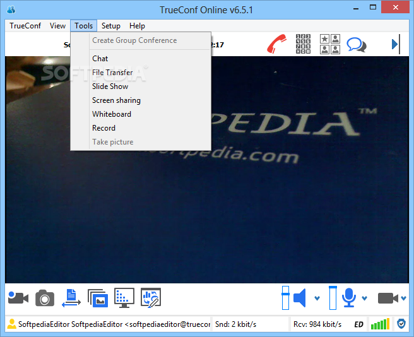Open the whiteboard drawing icon
The height and width of the screenshot is (337, 414).
tap(151, 298)
